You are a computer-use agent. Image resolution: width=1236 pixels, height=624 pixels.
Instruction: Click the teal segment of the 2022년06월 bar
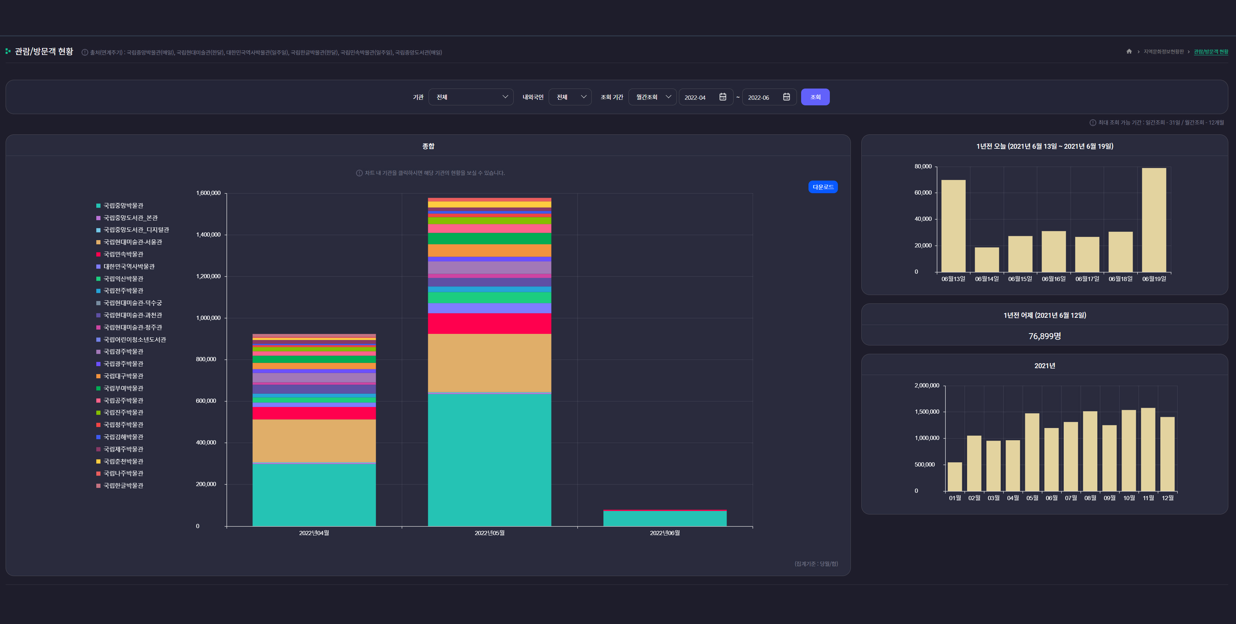coord(665,518)
